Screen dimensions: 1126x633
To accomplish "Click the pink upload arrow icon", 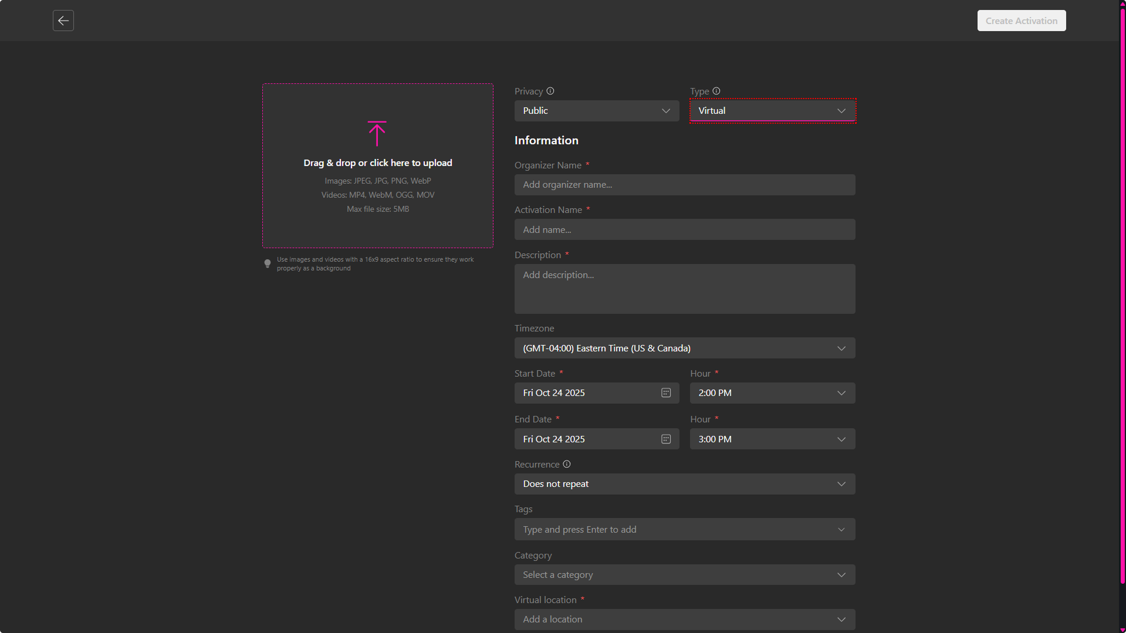I will point(377,134).
